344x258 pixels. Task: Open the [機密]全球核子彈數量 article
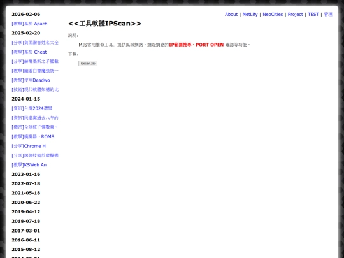click(x=34, y=127)
